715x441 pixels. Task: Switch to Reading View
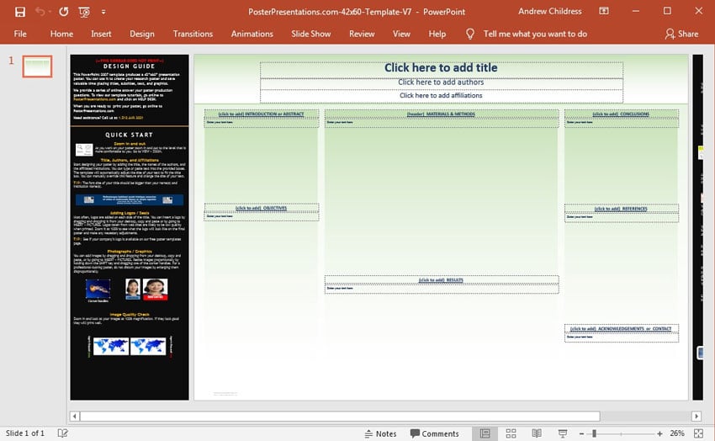click(x=536, y=433)
